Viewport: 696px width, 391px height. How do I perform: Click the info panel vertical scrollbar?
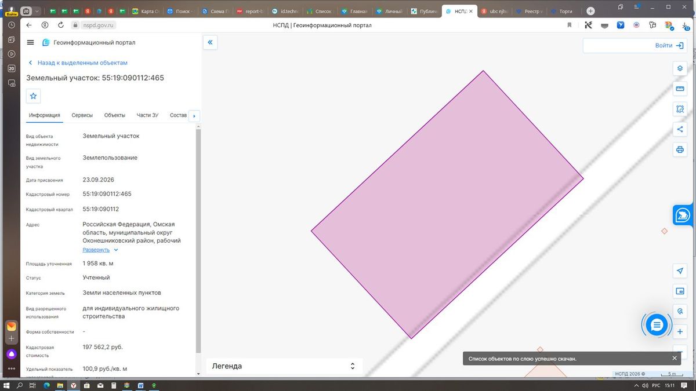(x=198, y=240)
